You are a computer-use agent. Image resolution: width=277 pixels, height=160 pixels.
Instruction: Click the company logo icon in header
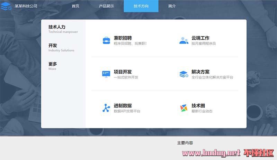tap(6, 6)
